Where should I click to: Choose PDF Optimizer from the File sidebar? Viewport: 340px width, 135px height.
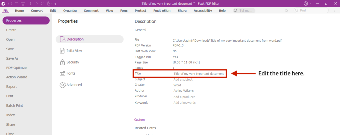[x=17, y=67]
